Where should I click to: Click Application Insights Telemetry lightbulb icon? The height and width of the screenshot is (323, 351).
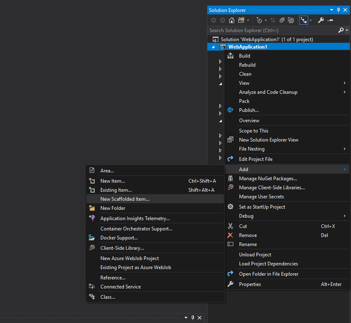[92, 218]
